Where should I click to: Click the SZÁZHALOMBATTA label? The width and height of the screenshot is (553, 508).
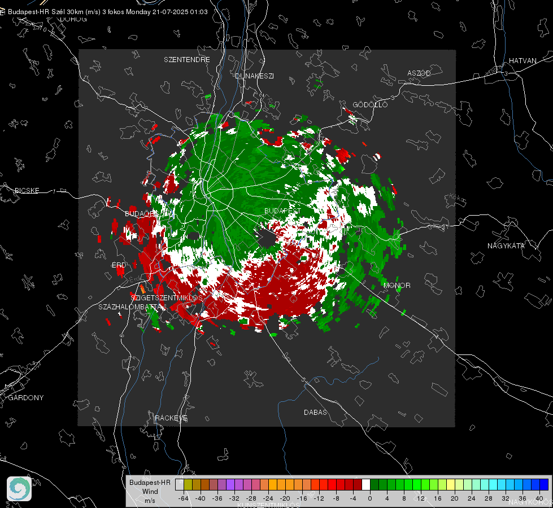click(x=130, y=306)
